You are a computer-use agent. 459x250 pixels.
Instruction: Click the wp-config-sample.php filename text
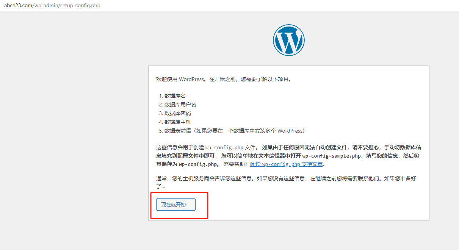pos(332,156)
